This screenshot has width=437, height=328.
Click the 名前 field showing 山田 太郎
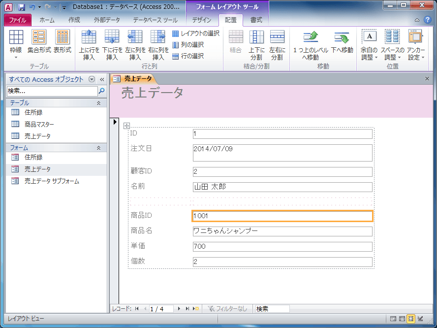click(x=282, y=187)
